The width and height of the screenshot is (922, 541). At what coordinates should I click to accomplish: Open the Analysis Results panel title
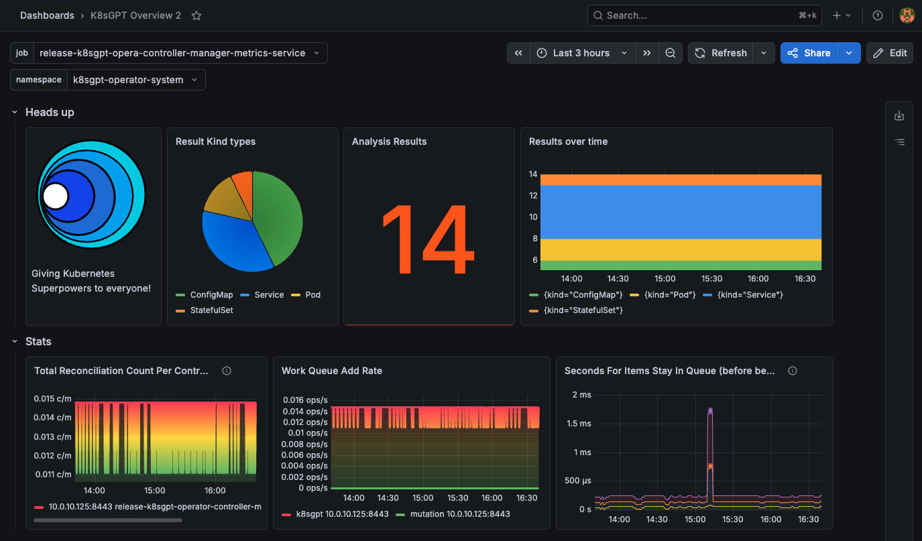pos(390,141)
